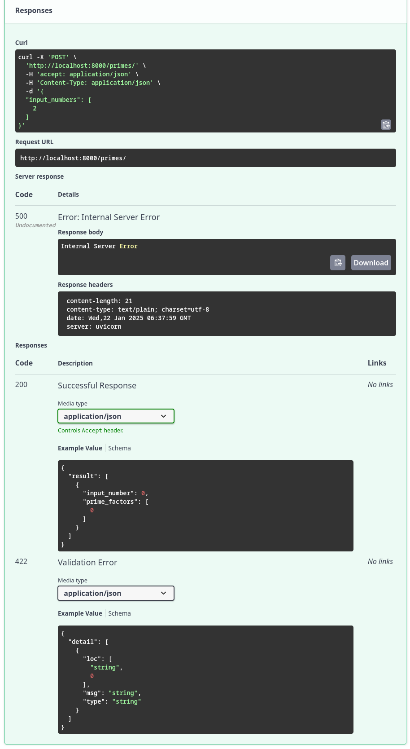
Task: Click the Request URL box with localhost:8000/primes/
Action: [x=205, y=158]
